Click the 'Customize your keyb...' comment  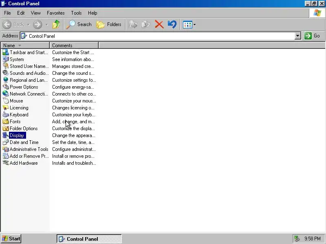(74, 115)
